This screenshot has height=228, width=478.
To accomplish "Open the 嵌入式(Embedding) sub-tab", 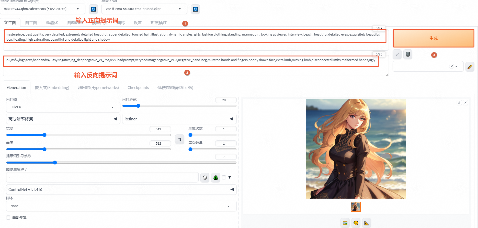I will [x=52, y=87].
